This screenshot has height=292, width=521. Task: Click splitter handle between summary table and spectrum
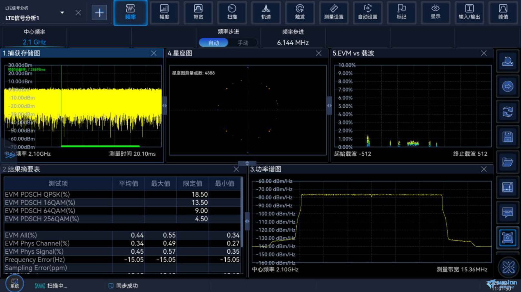pos(247,221)
